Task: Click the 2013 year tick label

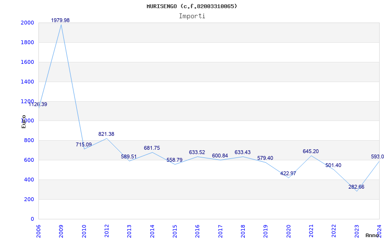Action: (x=129, y=231)
